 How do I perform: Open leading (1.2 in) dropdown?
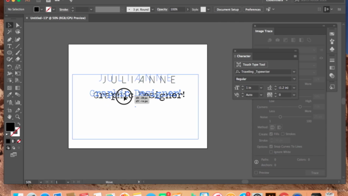pos(294,88)
